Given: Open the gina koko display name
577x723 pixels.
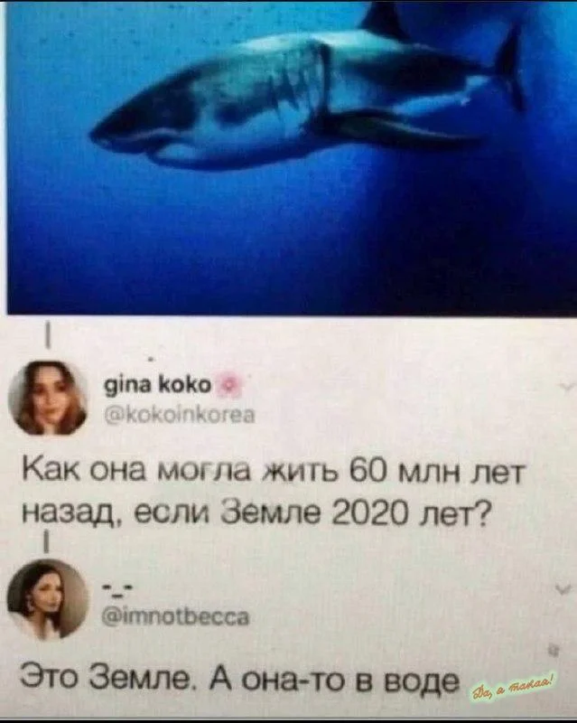Looking at the screenshot, I should click(158, 384).
